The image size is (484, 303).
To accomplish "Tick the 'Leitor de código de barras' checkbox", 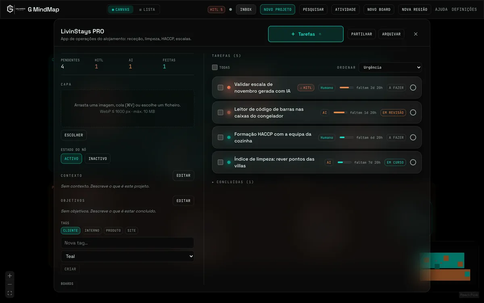I will [x=220, y=113].
